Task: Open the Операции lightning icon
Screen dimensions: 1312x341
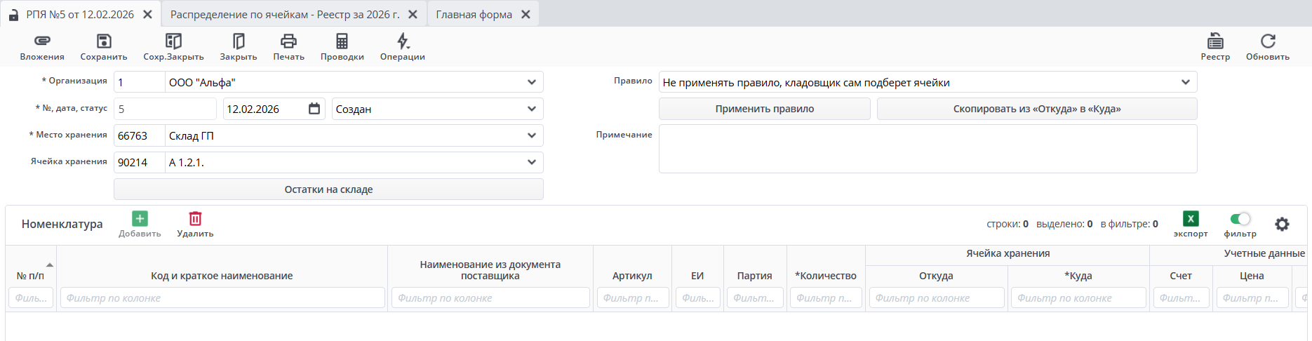Action: tap(403, 41)
